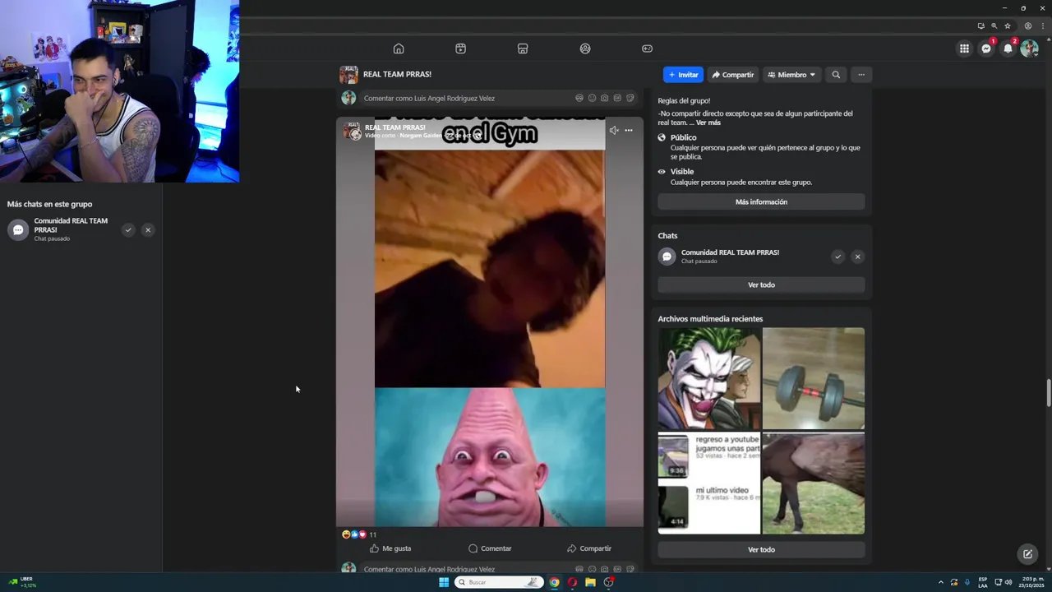
Task: Click the taskbar Buscar search box
Action: coord(500,582)
